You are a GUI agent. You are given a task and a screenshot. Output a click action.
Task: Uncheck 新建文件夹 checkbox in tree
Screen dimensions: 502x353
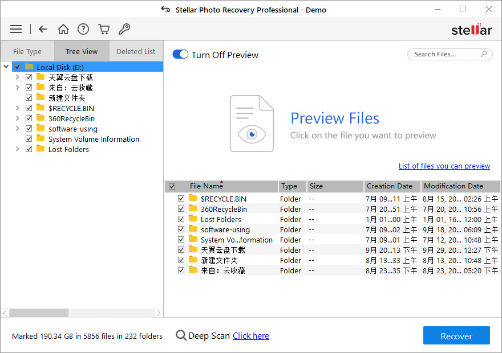pos(29,98)
